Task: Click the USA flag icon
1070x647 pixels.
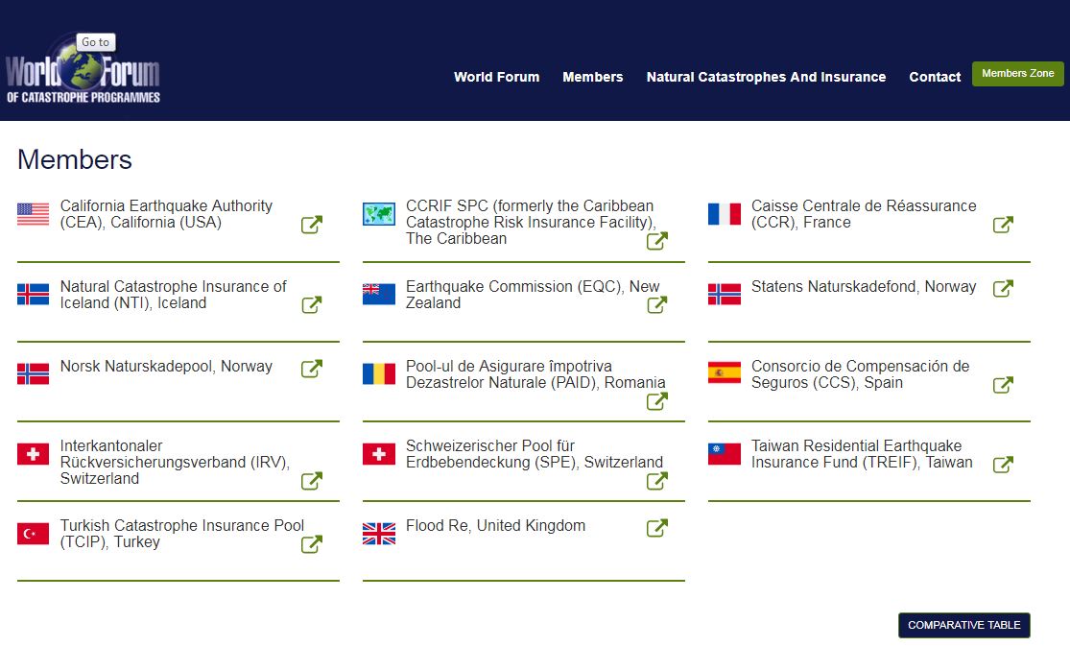Action: coord(33,214)
